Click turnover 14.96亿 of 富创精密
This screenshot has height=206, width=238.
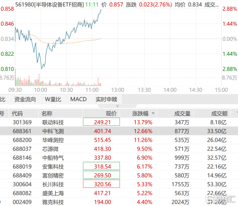point(217,176)
